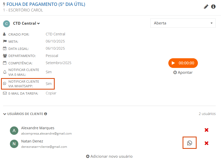Open the task info icon

tap(213, 7)
